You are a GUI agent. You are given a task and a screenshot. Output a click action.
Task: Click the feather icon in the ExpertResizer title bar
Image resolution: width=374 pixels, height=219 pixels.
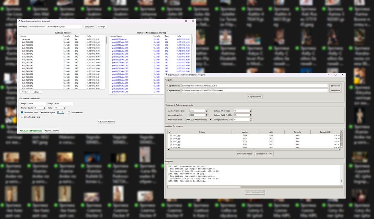click(166, 75)
